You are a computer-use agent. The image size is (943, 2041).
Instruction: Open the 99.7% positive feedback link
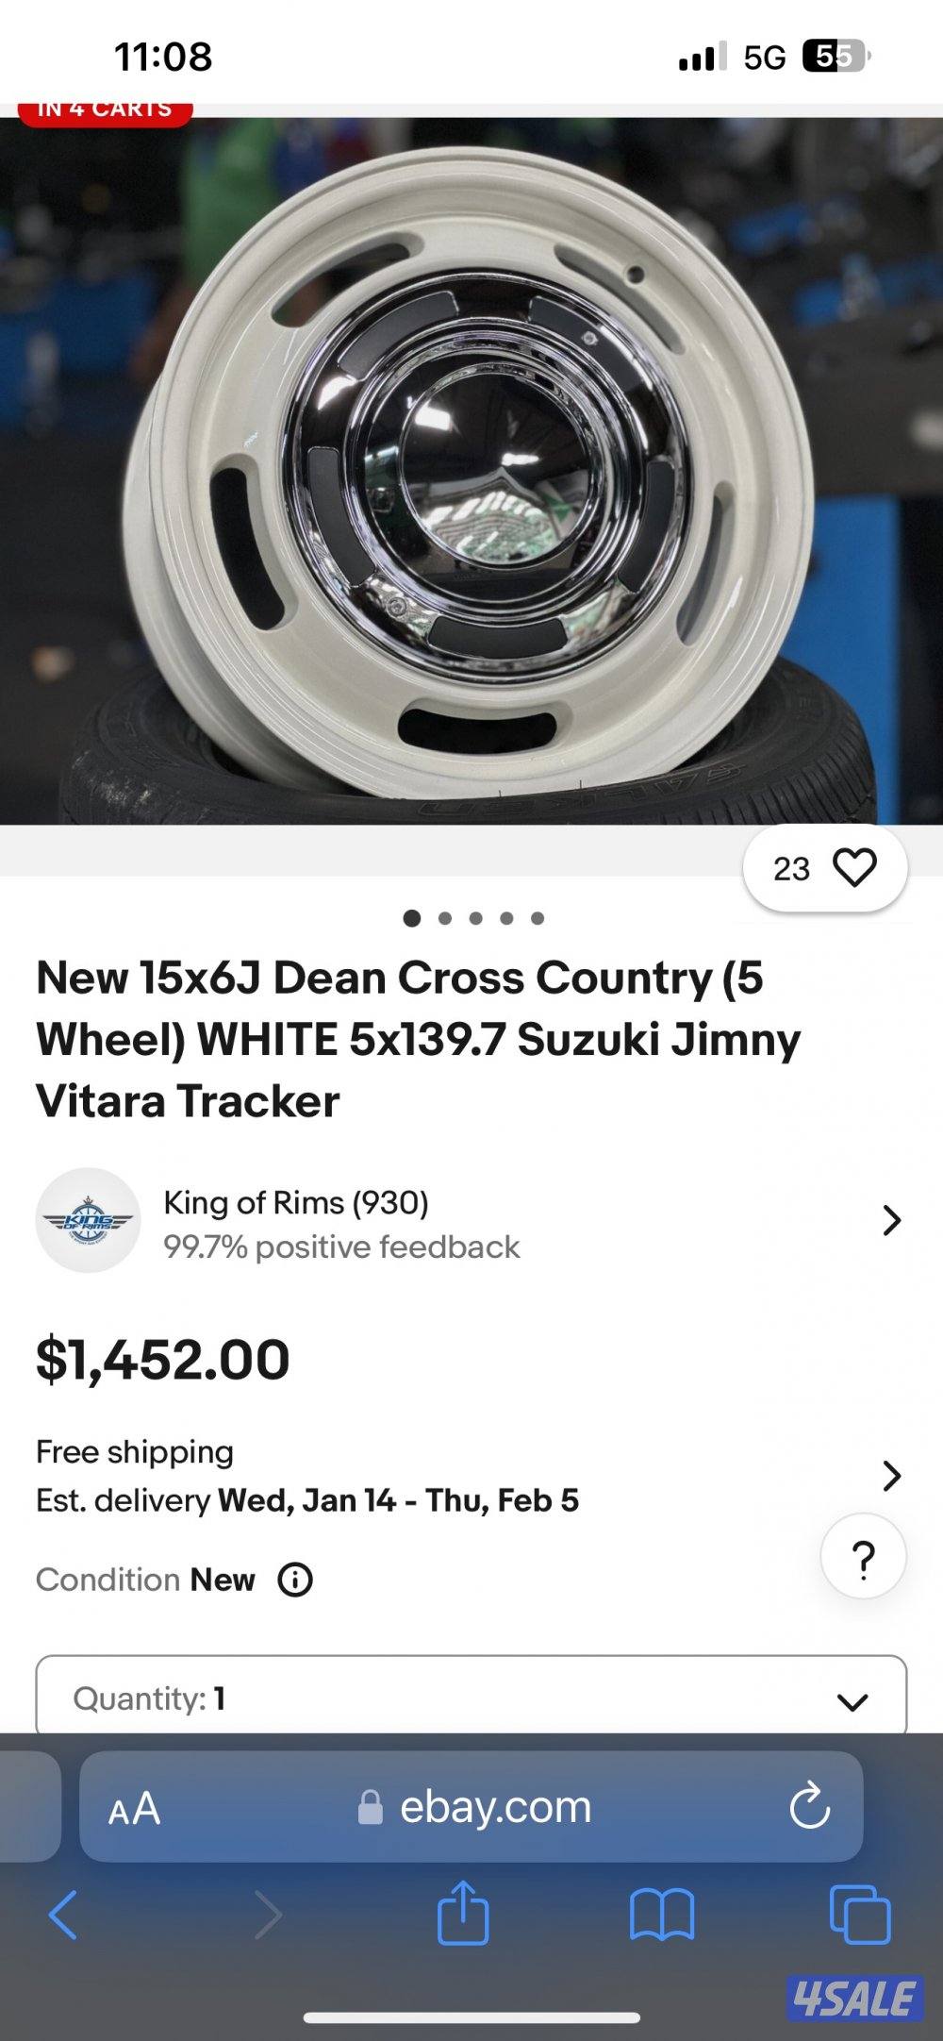(341, 1247)
